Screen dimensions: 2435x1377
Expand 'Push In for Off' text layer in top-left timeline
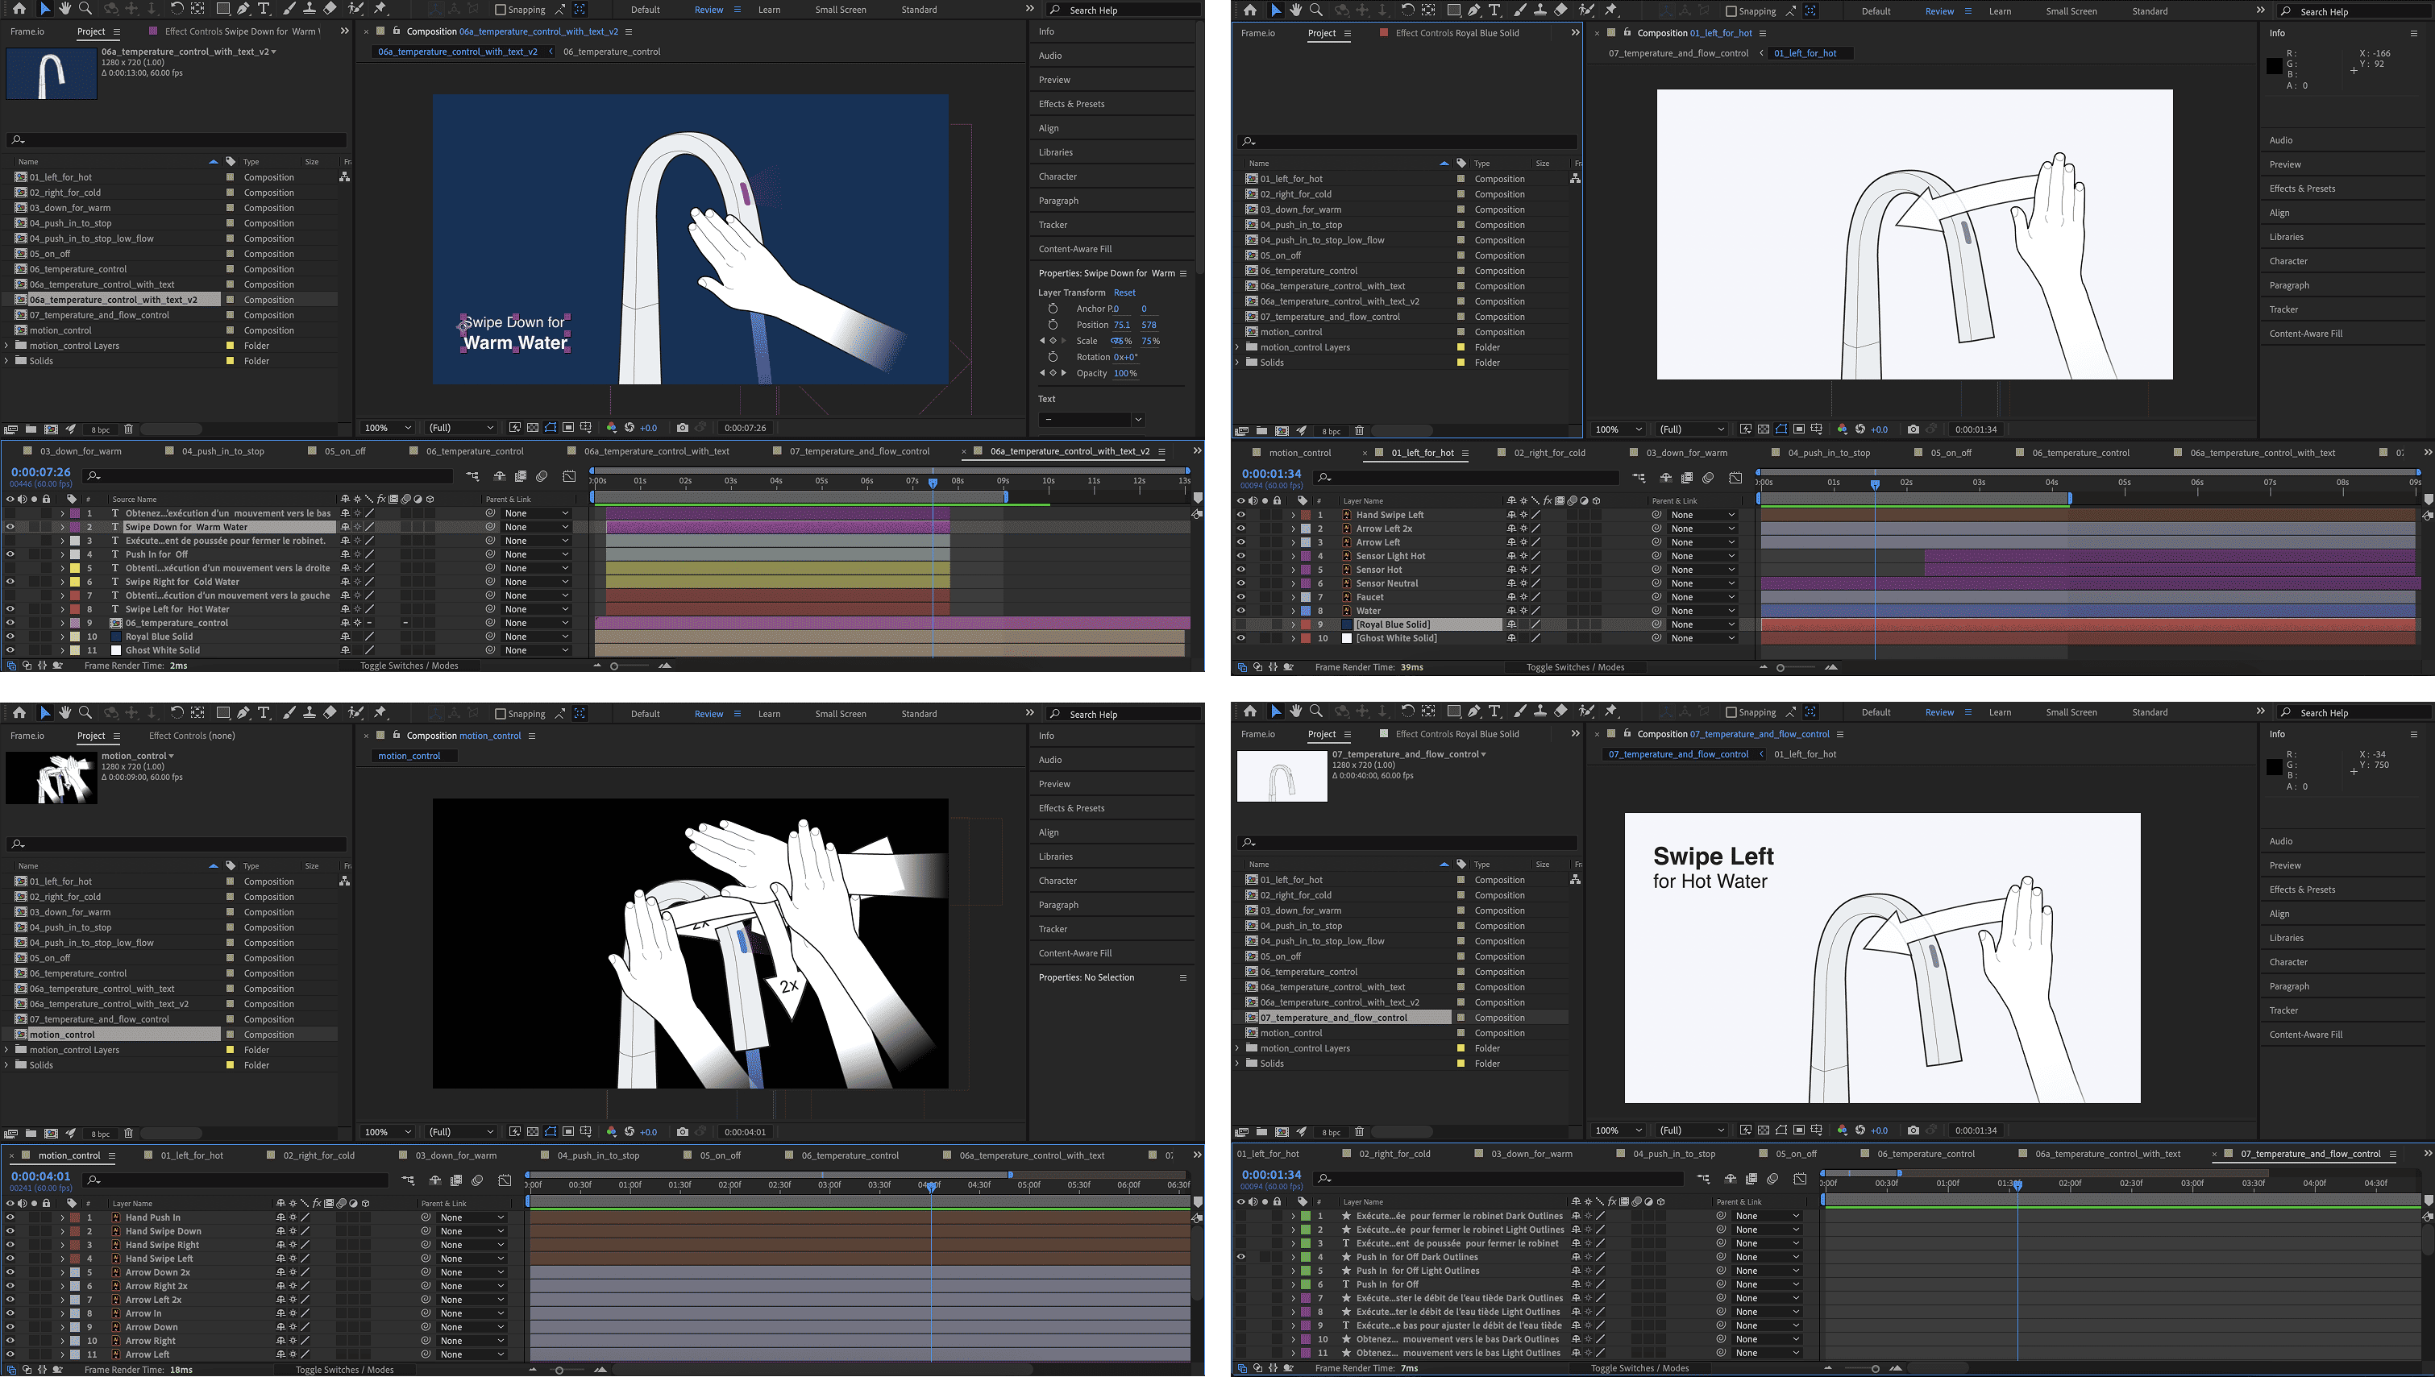point(62,554)
